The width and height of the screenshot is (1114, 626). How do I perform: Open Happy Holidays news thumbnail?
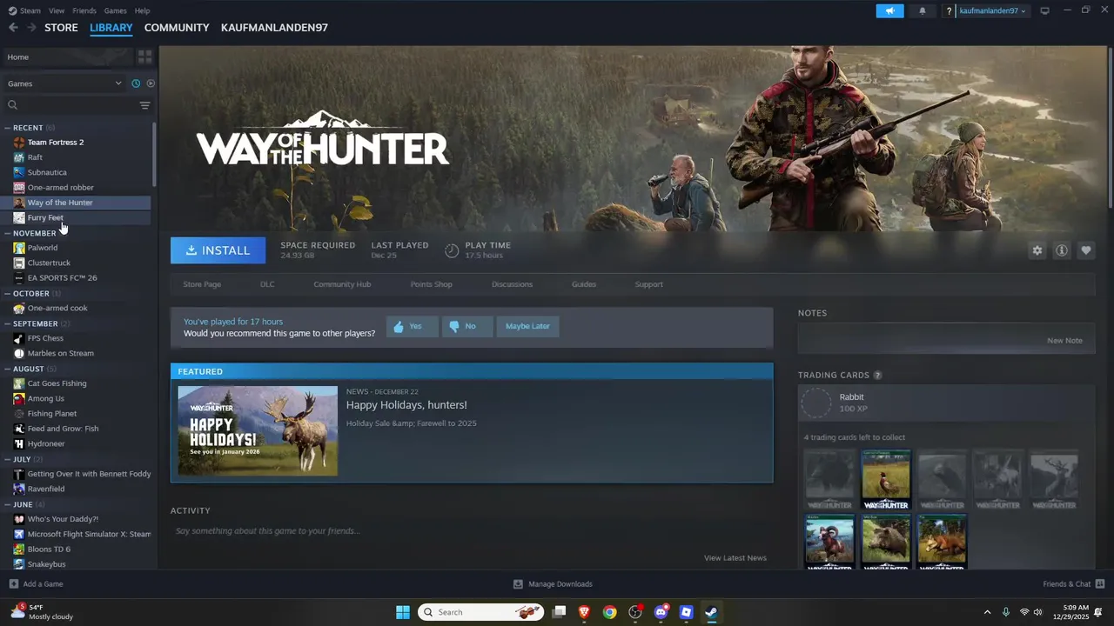[x=258, y=430]
